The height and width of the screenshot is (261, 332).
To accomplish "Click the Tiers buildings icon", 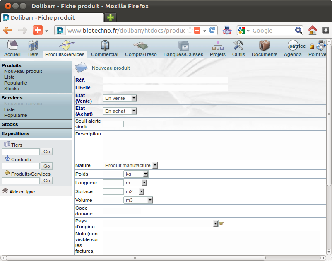I will [x=33, y=46].
